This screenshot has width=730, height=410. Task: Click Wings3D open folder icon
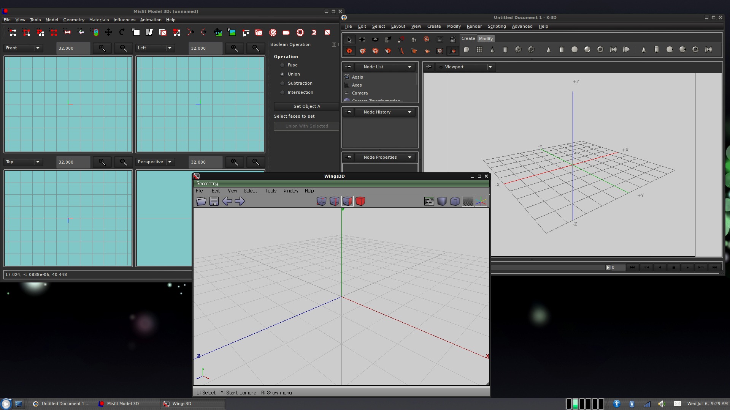pos(201,201)
